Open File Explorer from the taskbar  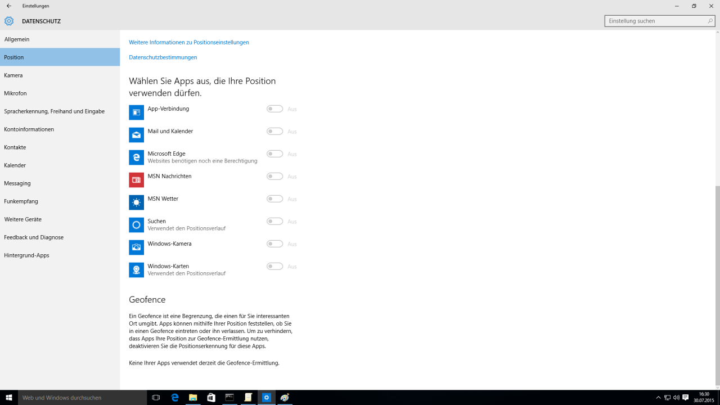pyautogui.click(x=193, y=398)
